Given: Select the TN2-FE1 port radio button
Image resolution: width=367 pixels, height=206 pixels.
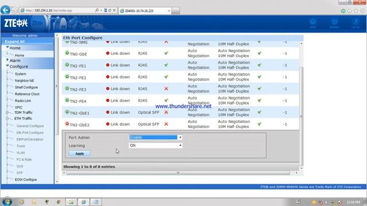Looking at the screenshot, I should click(67, 65).
